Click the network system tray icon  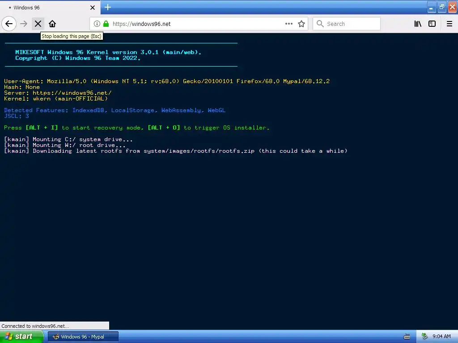pos(425,337)
